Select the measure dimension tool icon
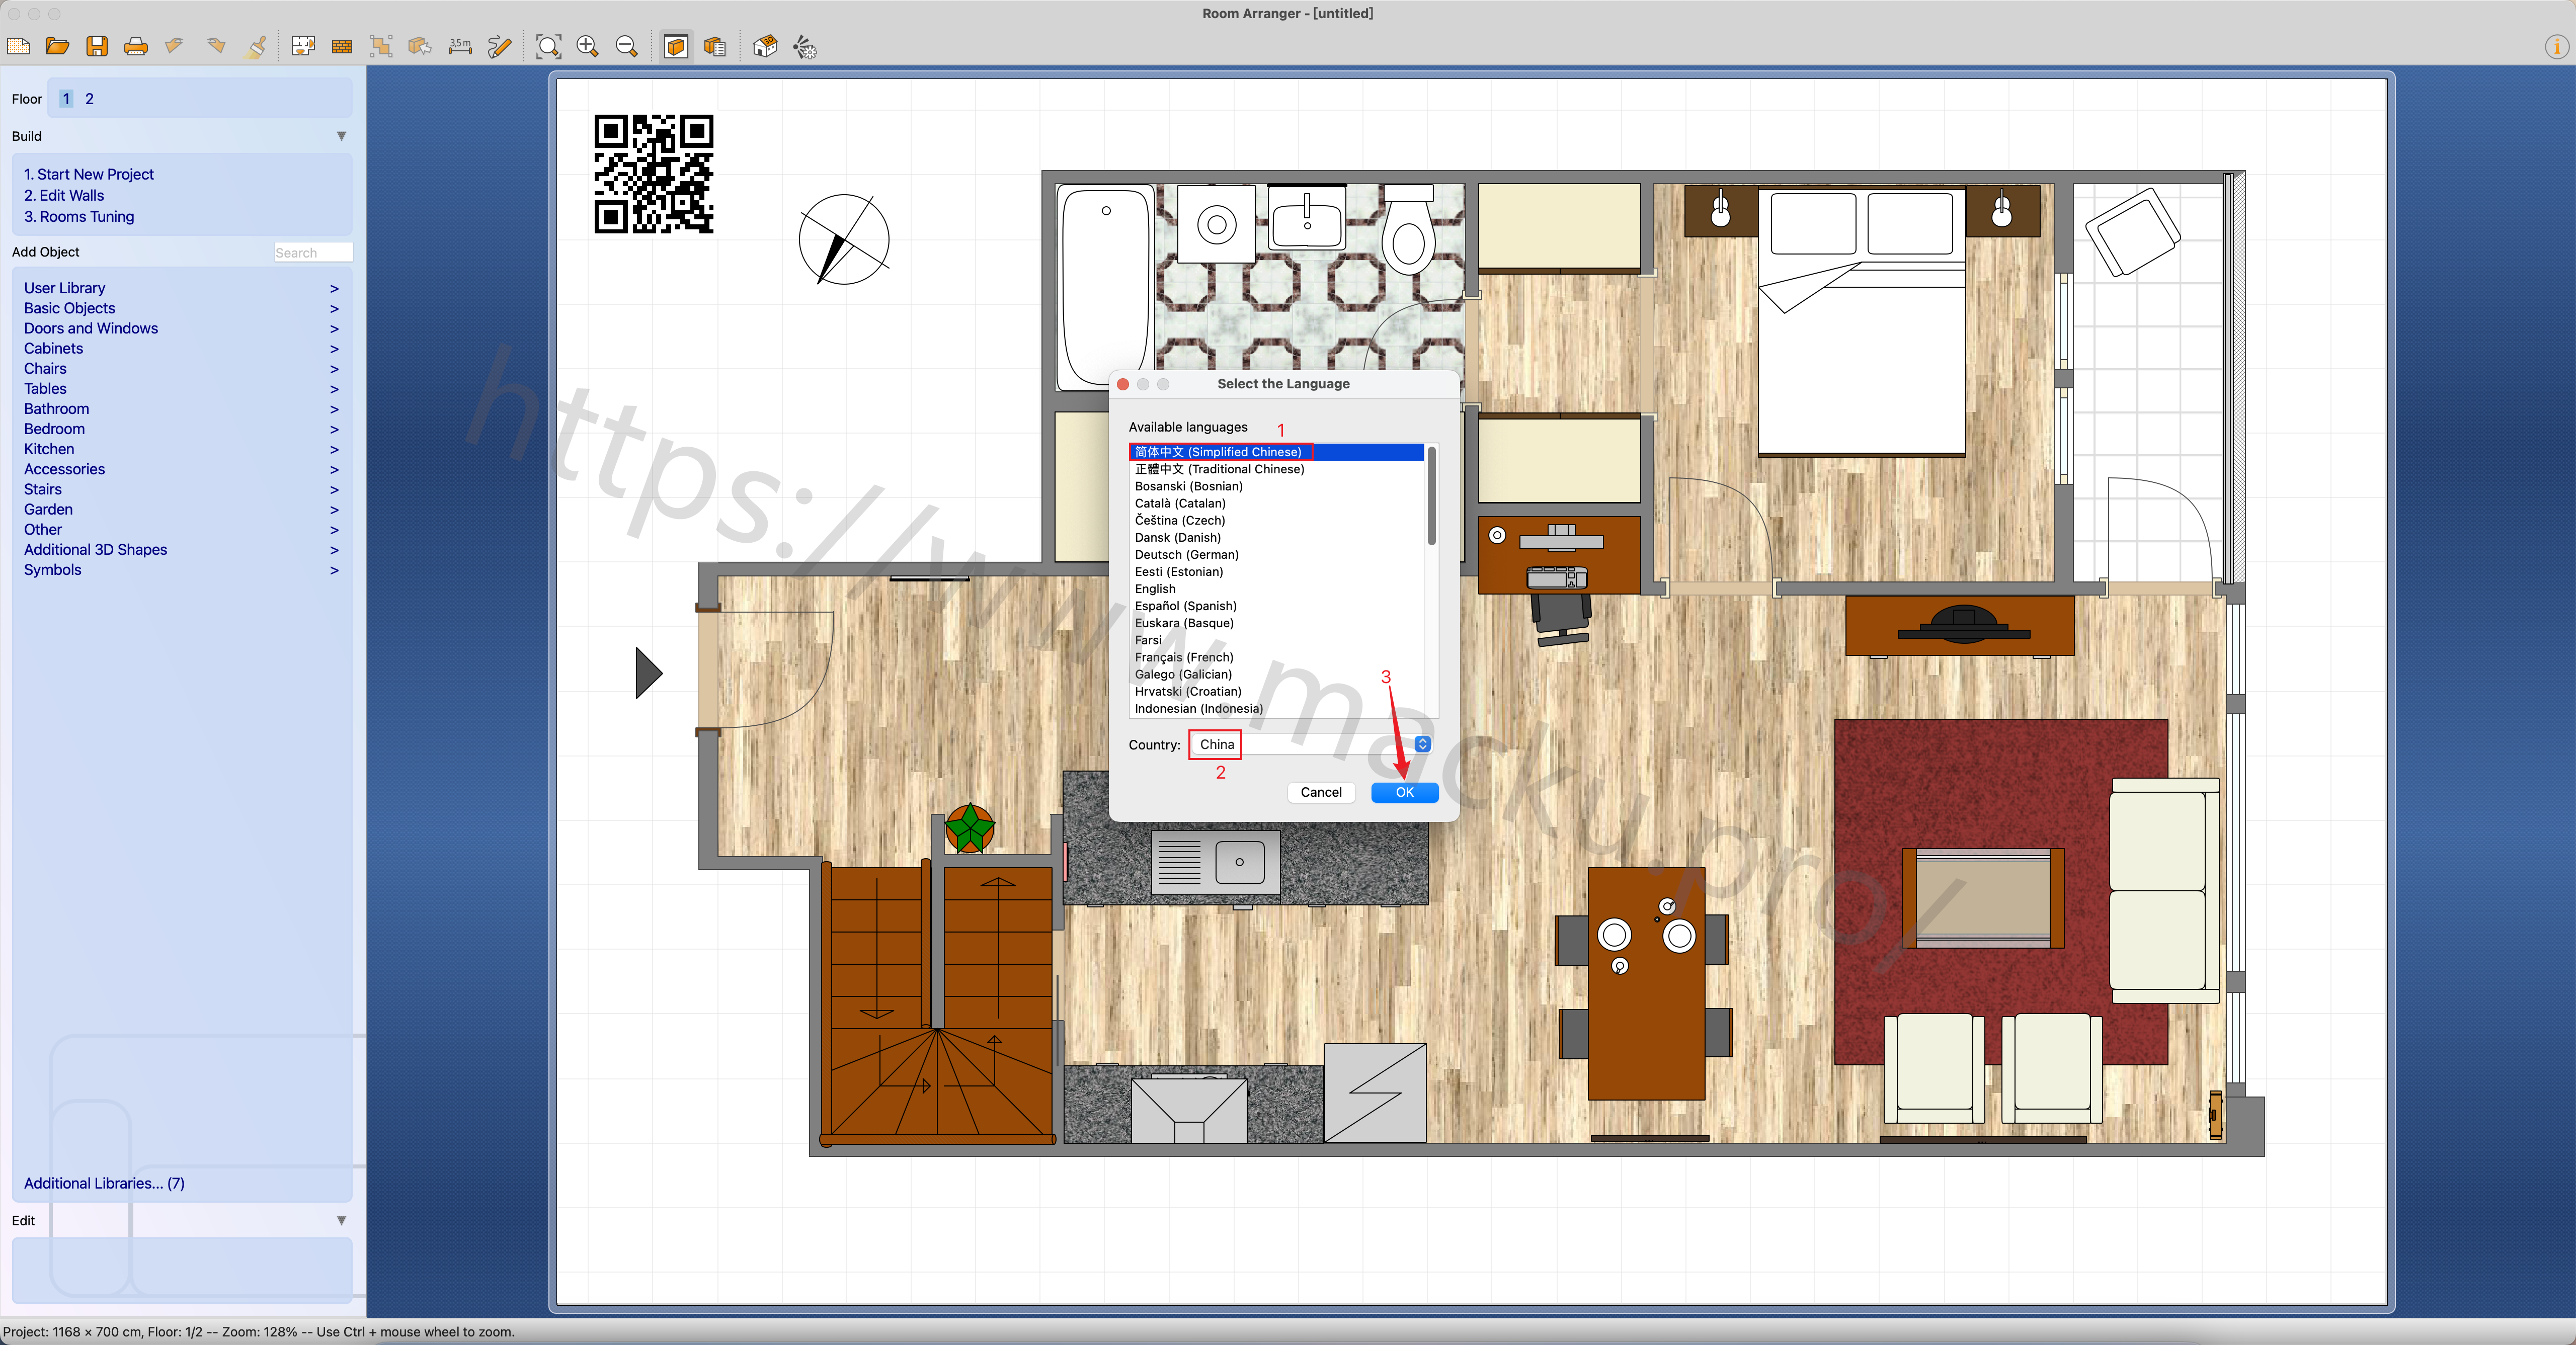 click(x=460, y=47)
